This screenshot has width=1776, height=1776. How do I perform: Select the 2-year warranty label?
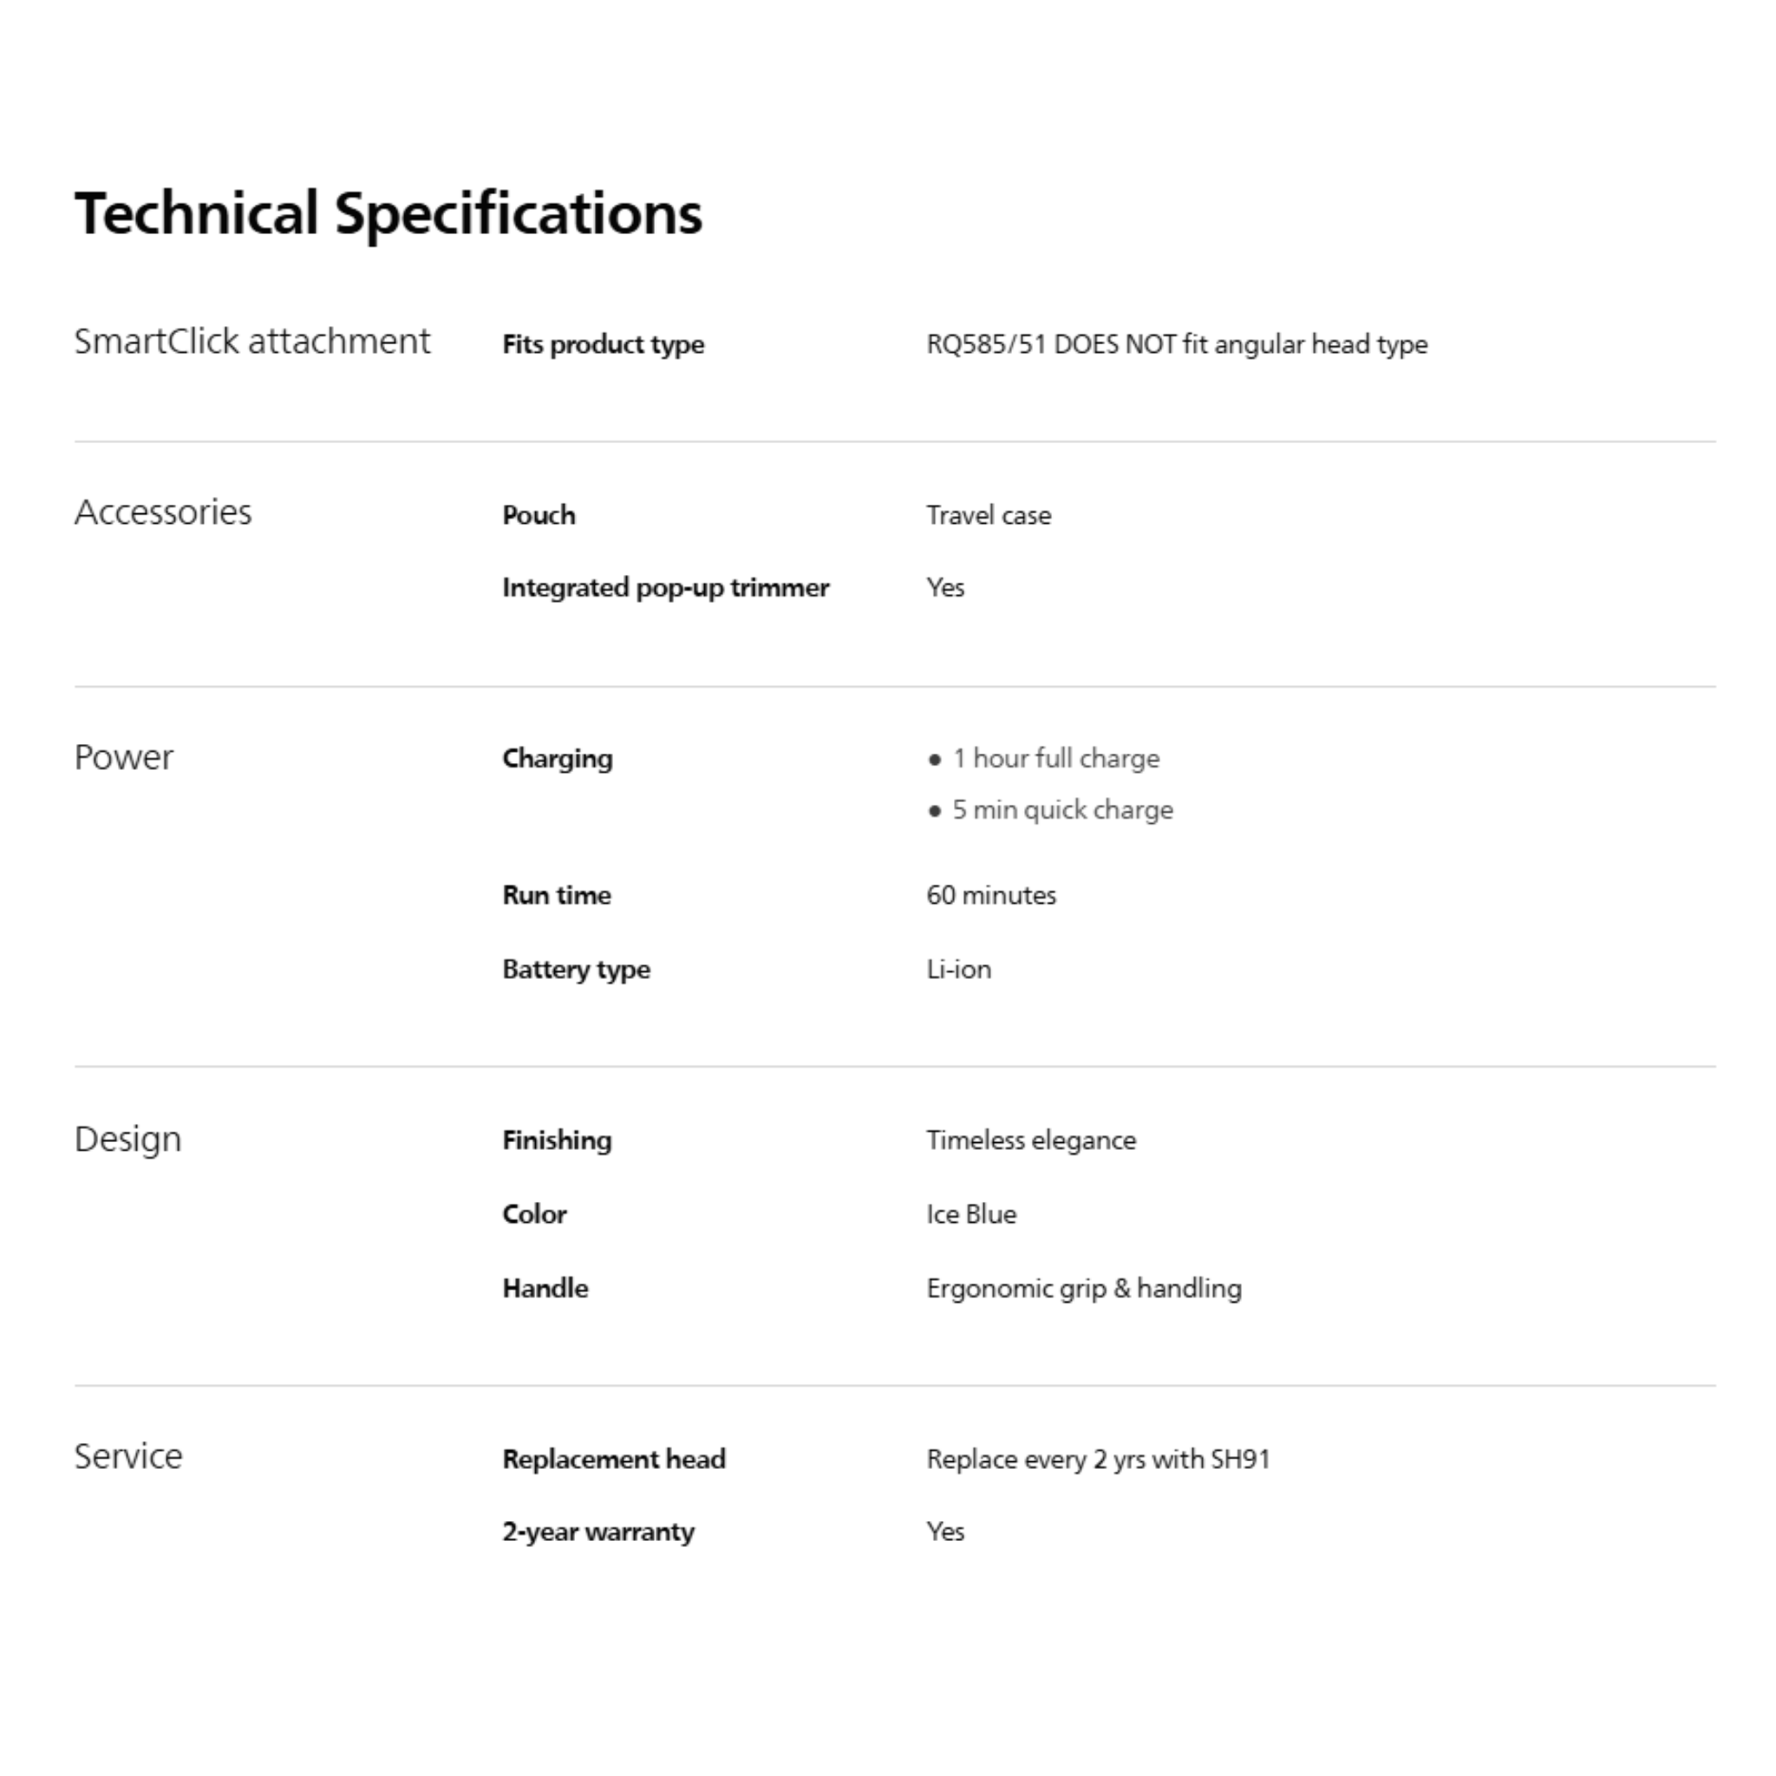(598, 1532)
